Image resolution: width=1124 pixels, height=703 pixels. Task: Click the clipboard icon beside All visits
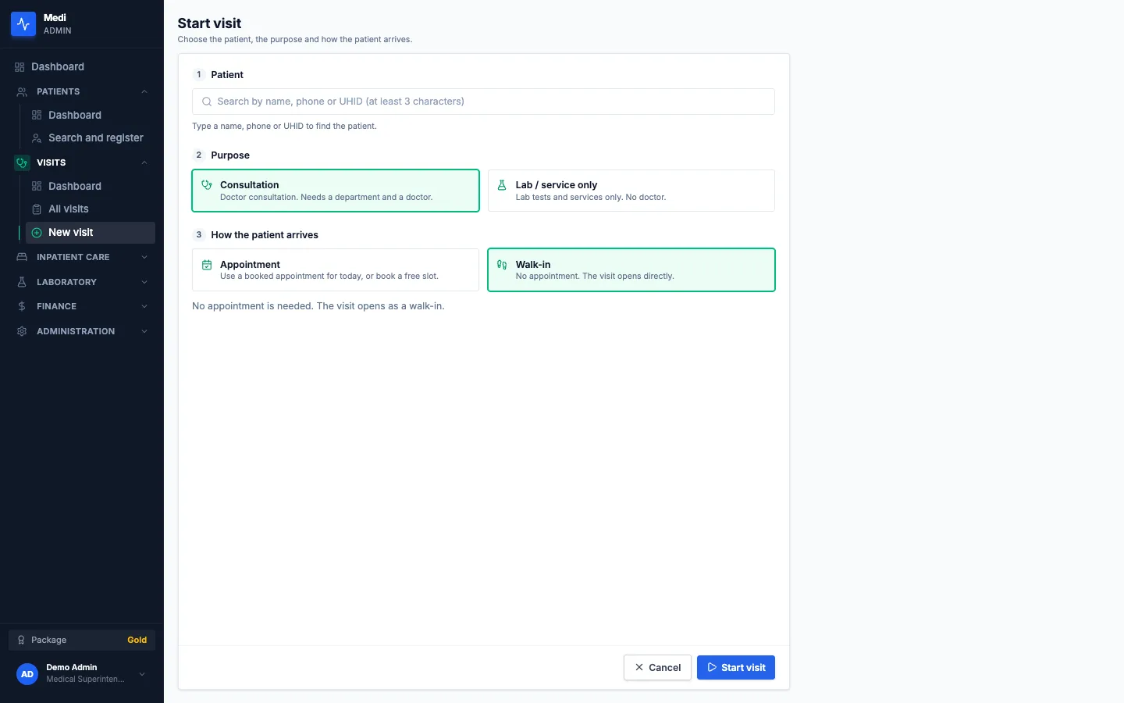(x=37, y=209)
